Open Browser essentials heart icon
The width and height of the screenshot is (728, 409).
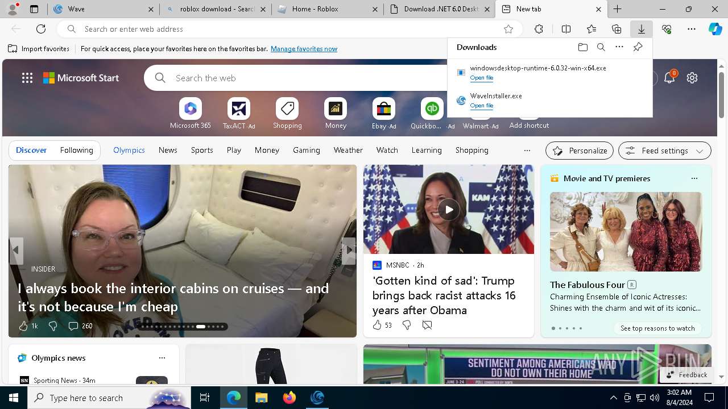[x=667, y=29]
